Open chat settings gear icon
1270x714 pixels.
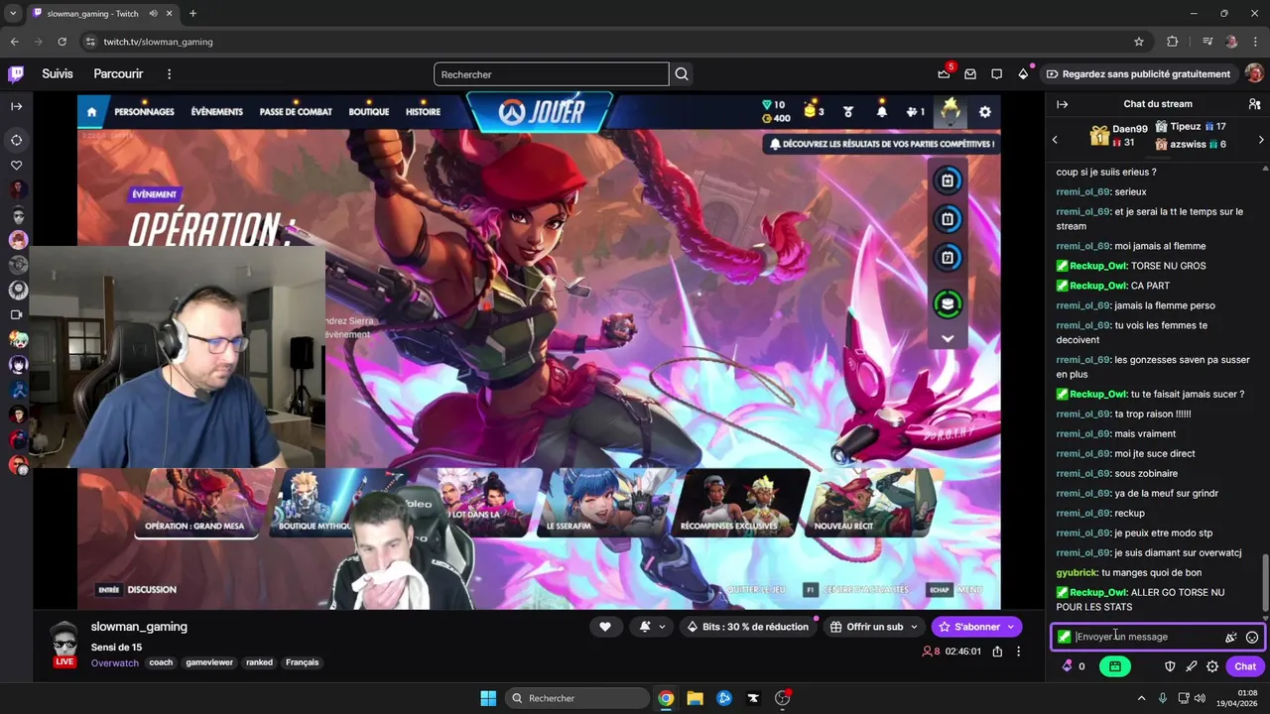[x=1212, y=666]
